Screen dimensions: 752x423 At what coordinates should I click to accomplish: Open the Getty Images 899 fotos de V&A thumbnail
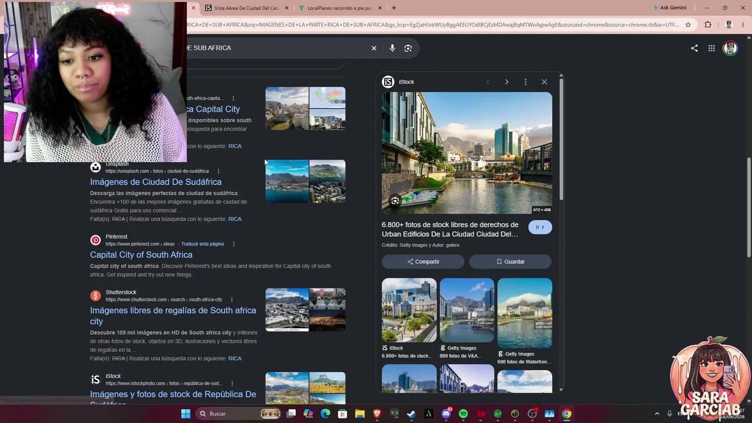467,310
